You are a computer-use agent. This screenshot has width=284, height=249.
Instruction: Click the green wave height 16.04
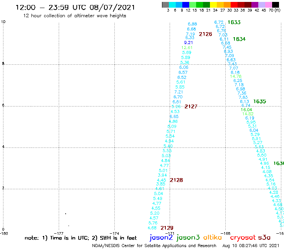click(246, 110)
